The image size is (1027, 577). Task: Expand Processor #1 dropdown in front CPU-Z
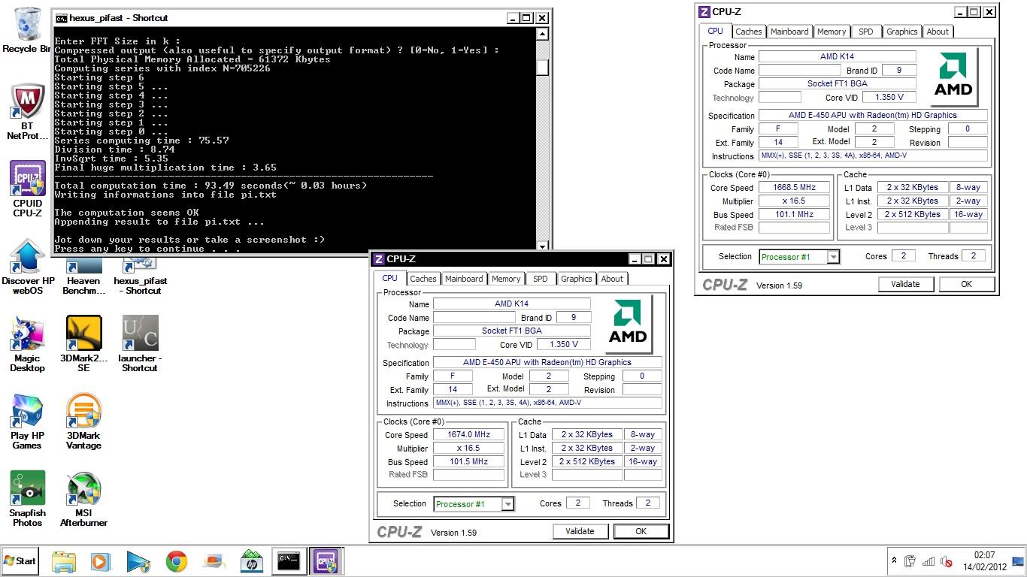pyautogui.click(x=508, y=504)
